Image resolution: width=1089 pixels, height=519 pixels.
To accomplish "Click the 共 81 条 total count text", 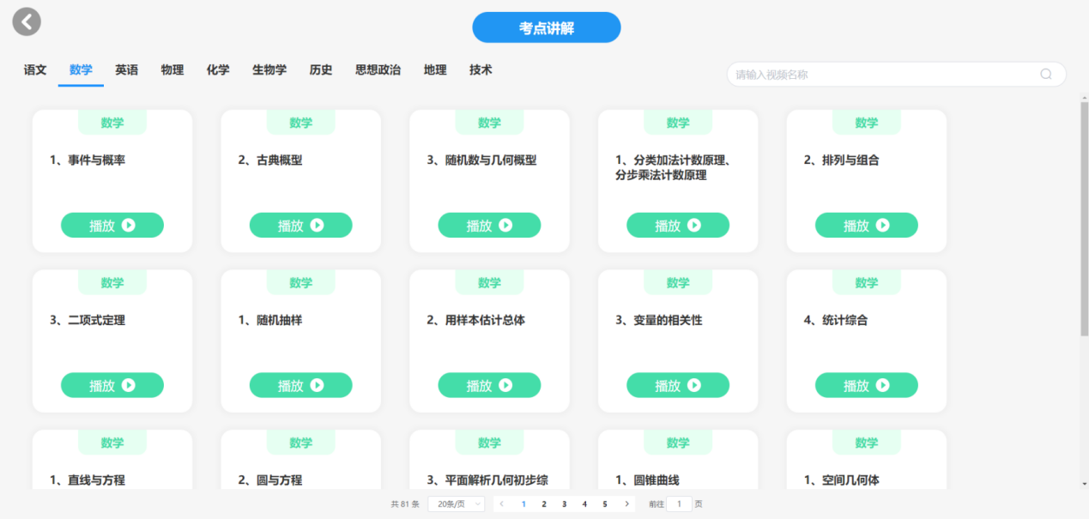I will pos(405,504).
